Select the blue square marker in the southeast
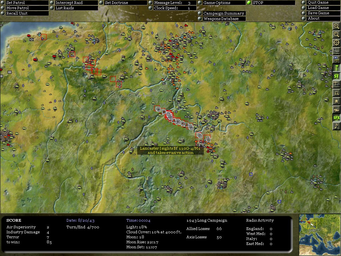341x256 pixels. pyautogui.click(x=279, y=202)
